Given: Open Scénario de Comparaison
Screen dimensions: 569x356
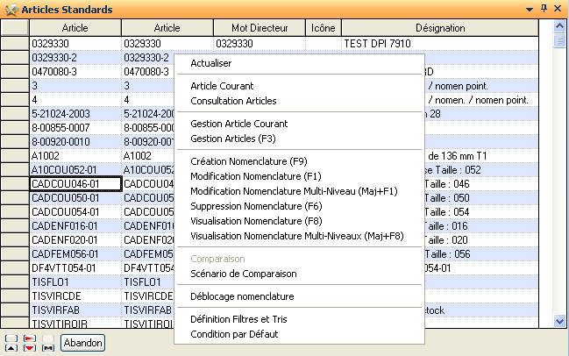Looking at the screenshot, I should click(x=243, y=274).
